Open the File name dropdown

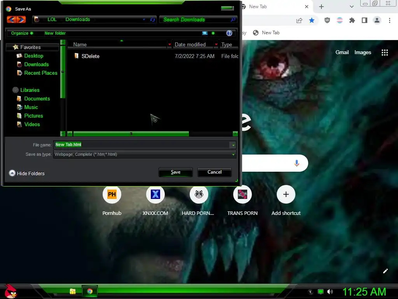point(233,145)
